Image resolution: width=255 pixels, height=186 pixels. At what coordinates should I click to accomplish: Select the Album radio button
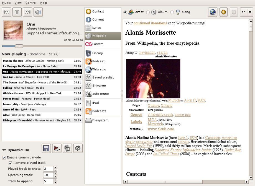point(148,12)
